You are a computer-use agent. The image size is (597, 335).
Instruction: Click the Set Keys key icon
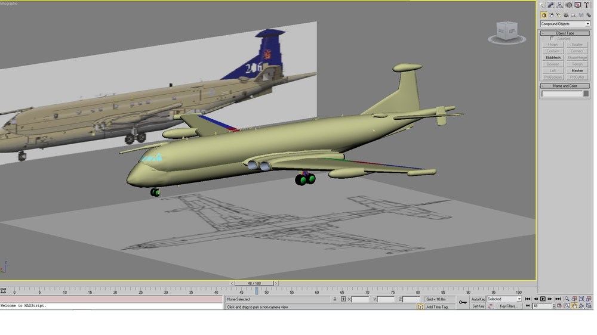(463, 302)
